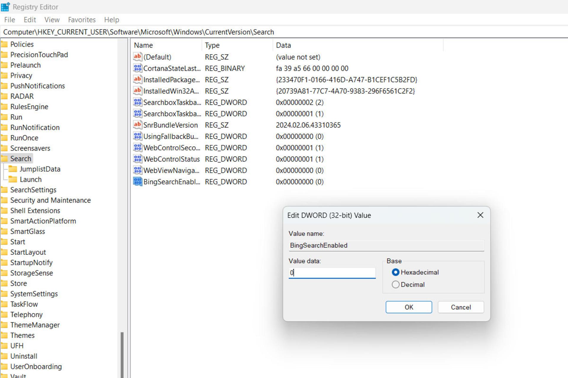Click the Privacy folder icon
The image size is (568, 378).
pos(4,76)
